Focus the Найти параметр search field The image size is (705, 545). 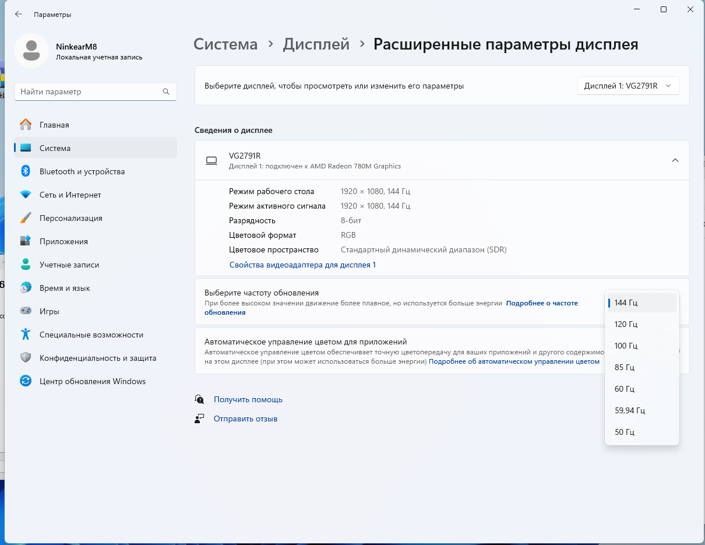tap(96, 92)
